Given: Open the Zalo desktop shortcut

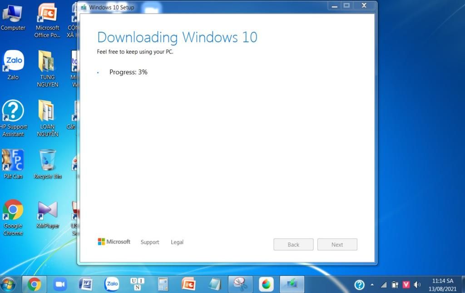Looking at the screenshot, I should tap(13, 65).
